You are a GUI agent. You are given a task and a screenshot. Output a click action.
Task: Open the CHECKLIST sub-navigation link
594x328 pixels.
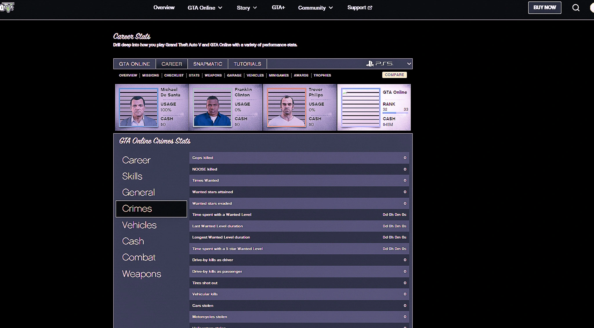click(x=174, y=75)
